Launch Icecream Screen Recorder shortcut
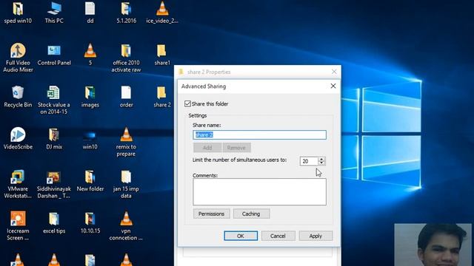The image size is (474, 266). [x=18, y=225]
